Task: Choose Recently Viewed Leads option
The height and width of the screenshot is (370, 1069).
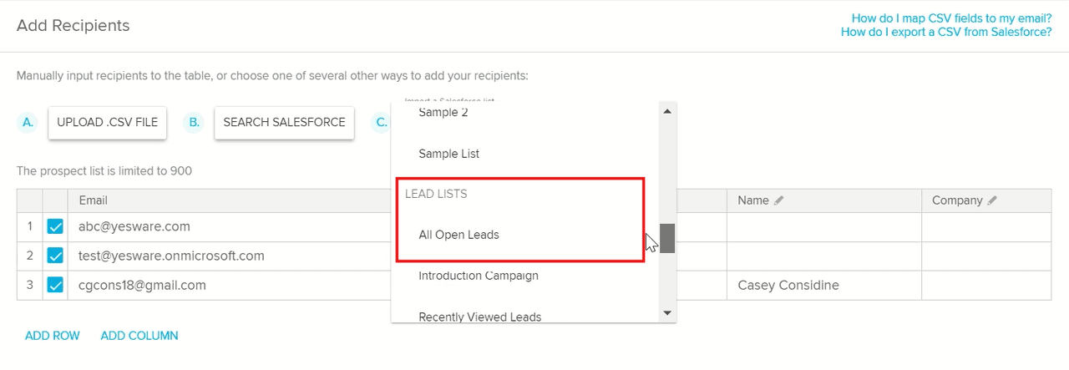Action: click(479, 317)
